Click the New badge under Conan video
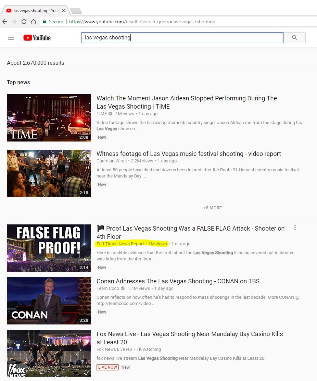 (x=102, y=312)
